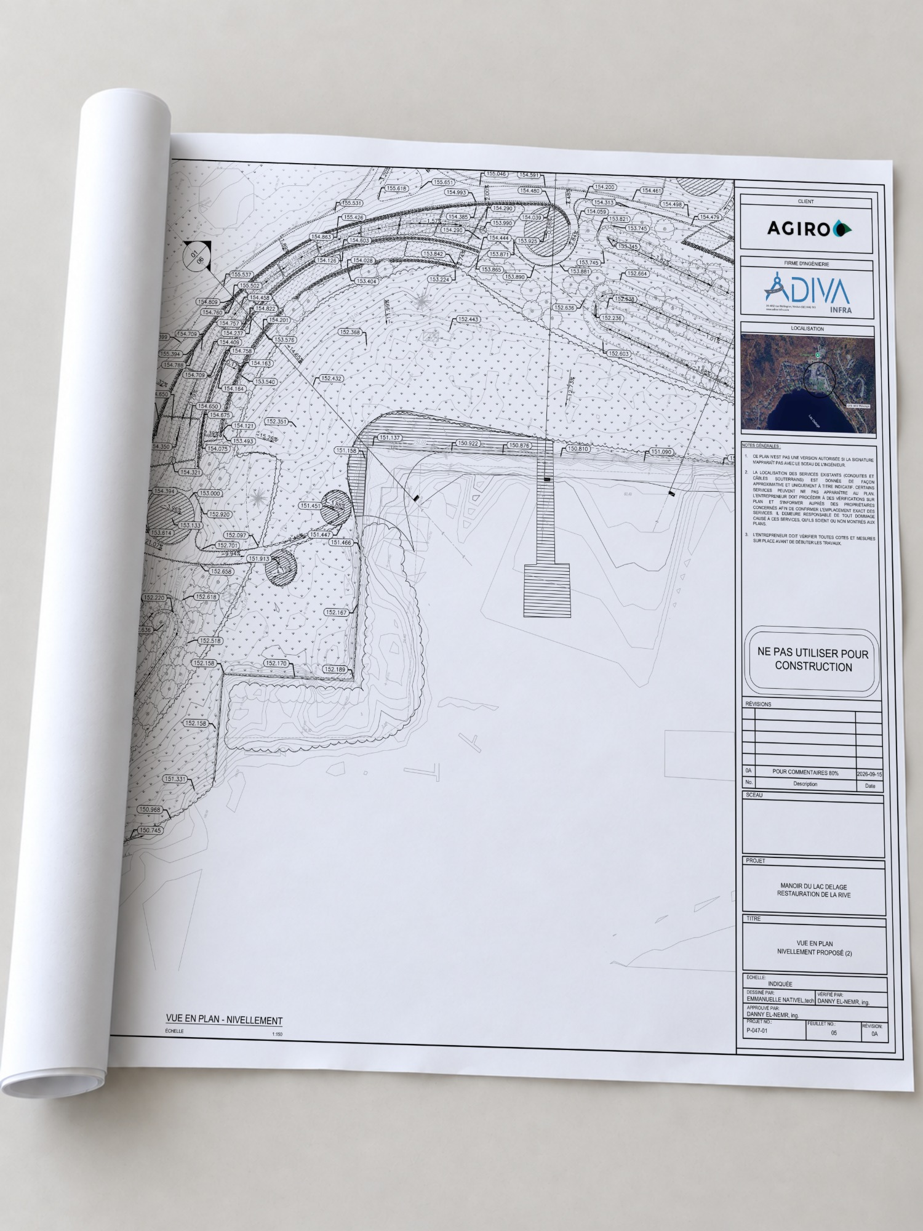Screen dimensions: 923x1231
Task: Click the NOTES GÉNÉRALES heading
Action: [x=761, y=446]
